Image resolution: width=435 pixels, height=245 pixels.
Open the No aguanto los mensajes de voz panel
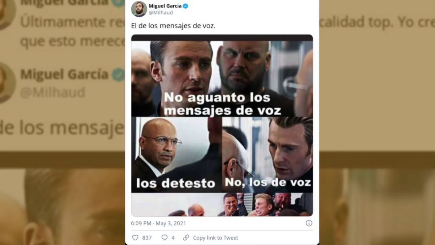(222, 78)
